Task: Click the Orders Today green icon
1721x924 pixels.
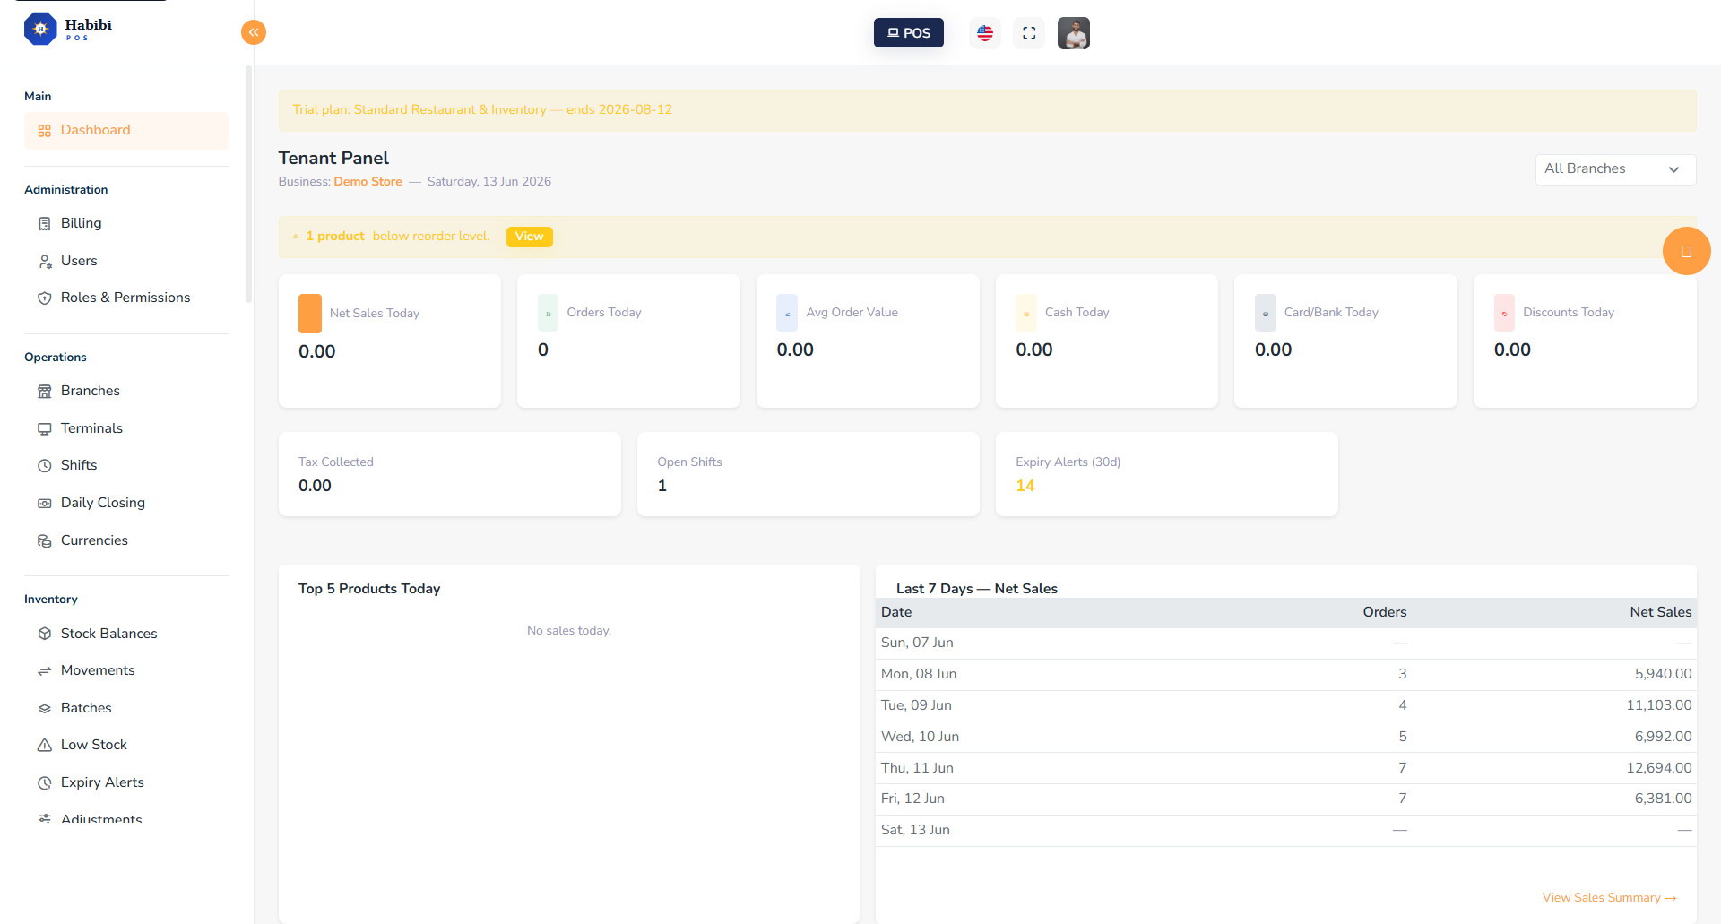Action: point(549,313)
